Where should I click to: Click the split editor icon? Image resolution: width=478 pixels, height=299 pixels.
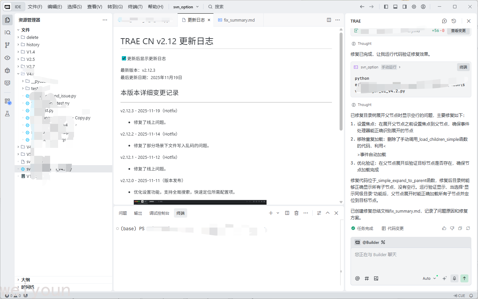(x=329, y=20)
